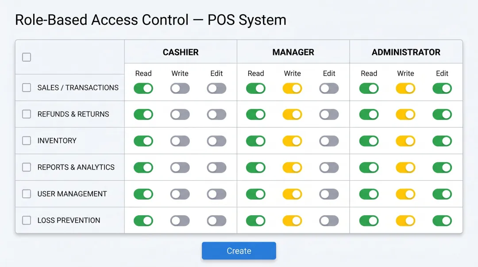
Task: Disable Administrator Write access for Sales / Transactions
Action: point(405,88)
